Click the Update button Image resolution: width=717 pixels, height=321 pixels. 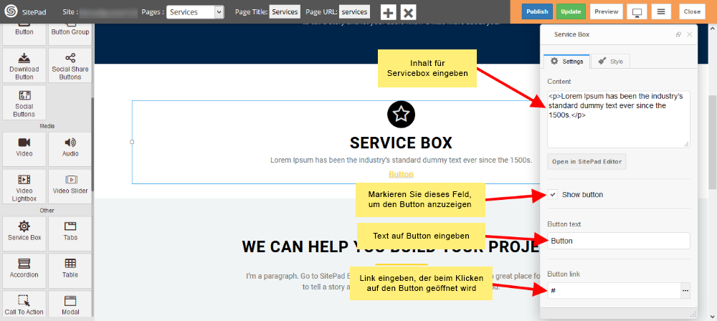point(571,12)
